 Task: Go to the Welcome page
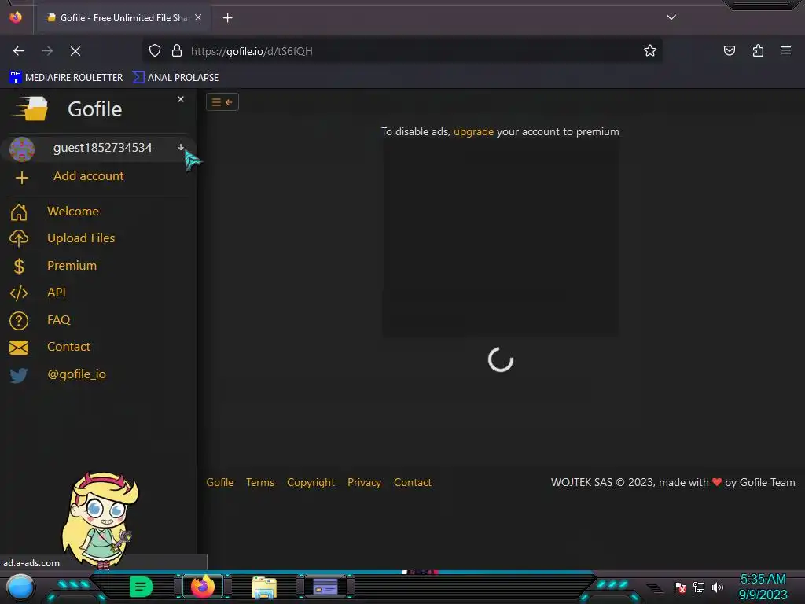tap(73, 211)
